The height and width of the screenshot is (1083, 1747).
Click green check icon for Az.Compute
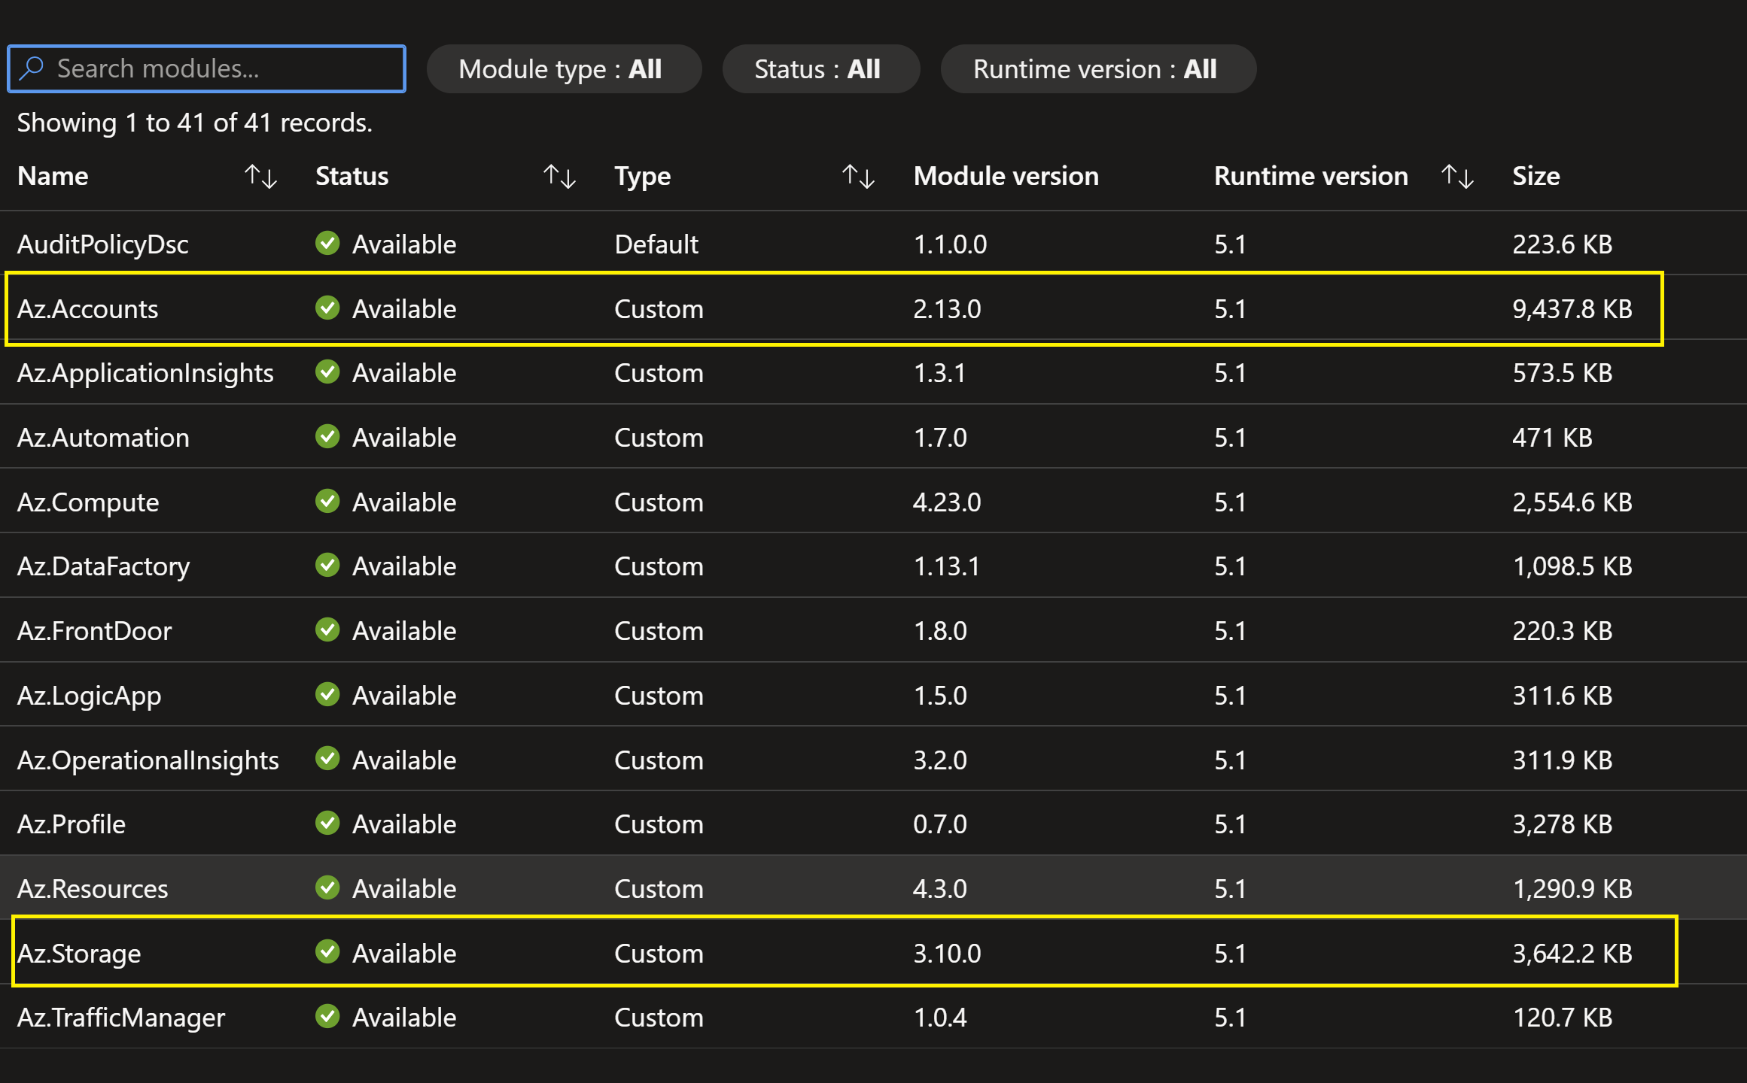click(x=327, y=502)
